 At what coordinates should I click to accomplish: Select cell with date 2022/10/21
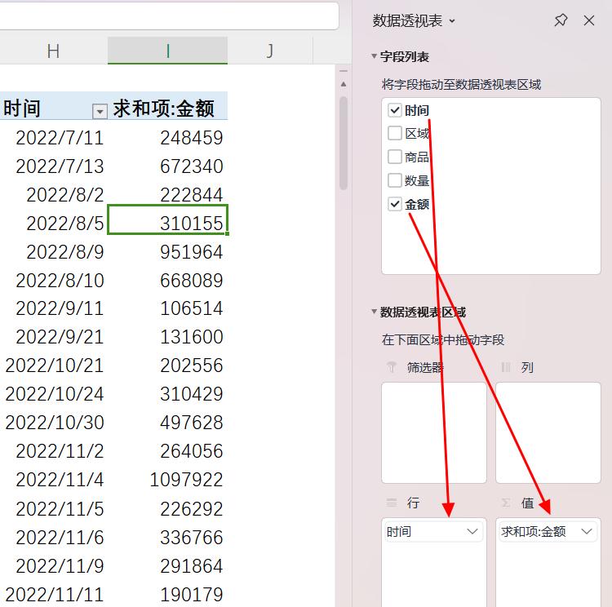click(x=54, y=366)
